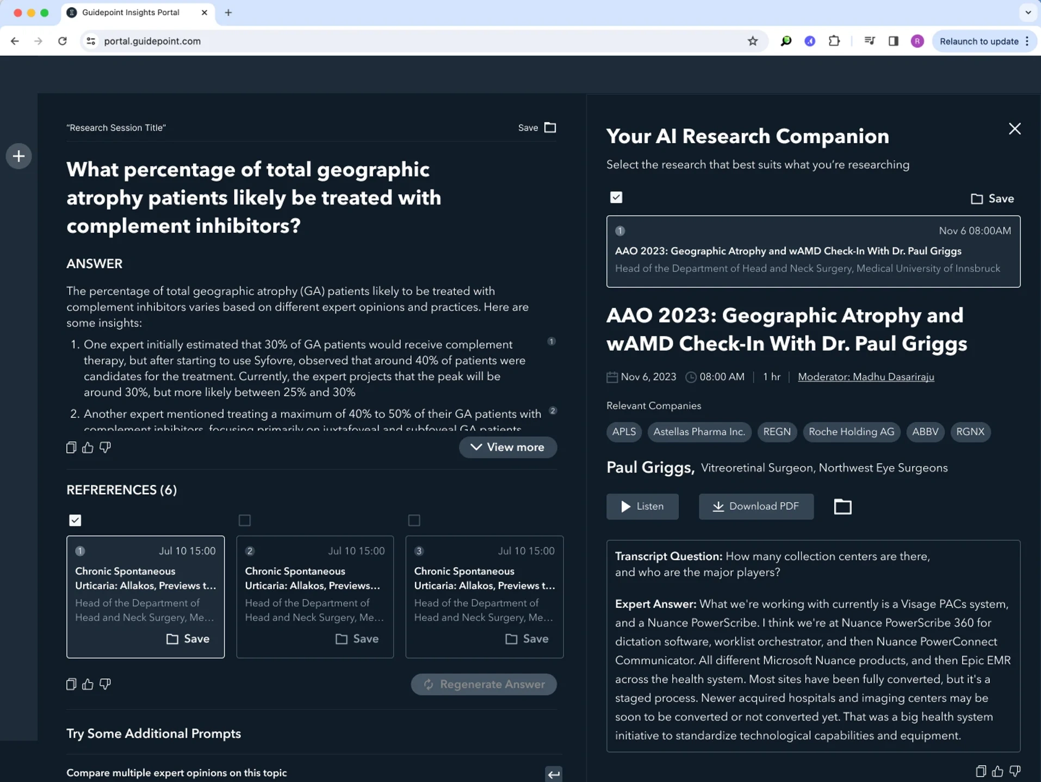
Task: Open the Chrome three-dot menu
Action: pos(1027,41)
